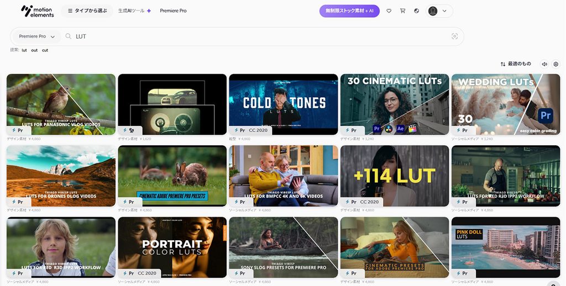Screen dimensions: 566x286
Task: Open the MotionElements home logo
Action: [38, 11]
